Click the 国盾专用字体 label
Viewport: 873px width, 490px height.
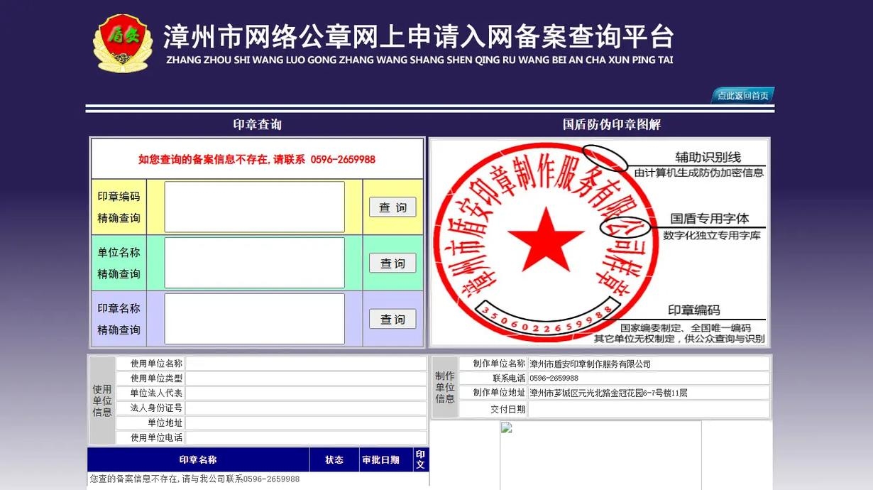[x=710, y=219]
